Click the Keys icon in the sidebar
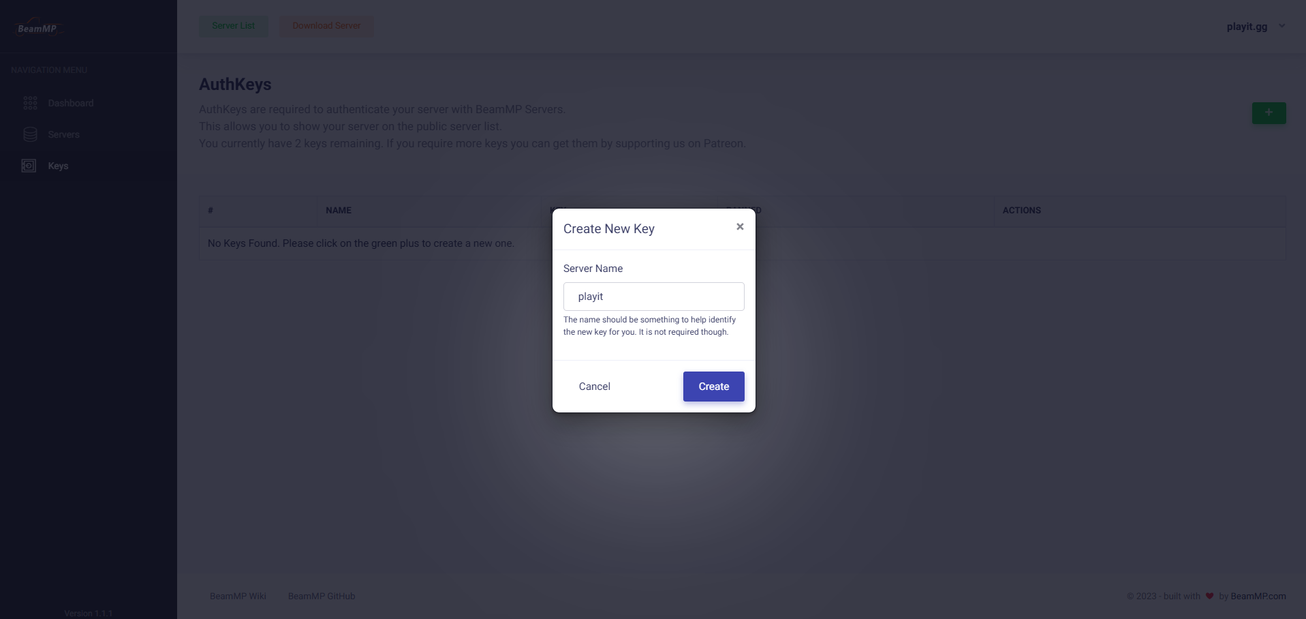 point(28,166)
